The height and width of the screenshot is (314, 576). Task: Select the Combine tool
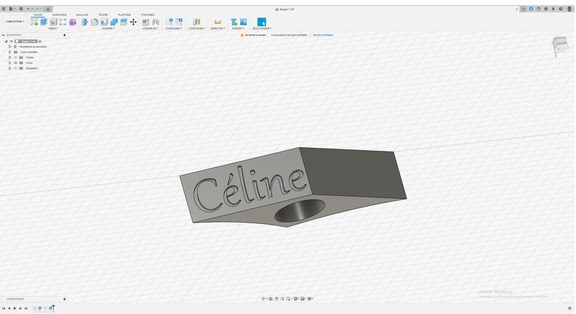[x=114, y=22]
